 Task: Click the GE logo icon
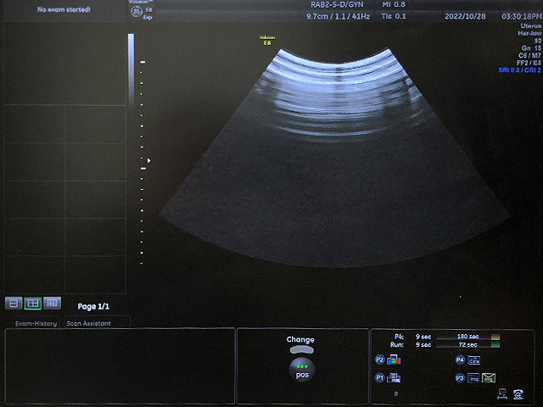click(137, 12)
